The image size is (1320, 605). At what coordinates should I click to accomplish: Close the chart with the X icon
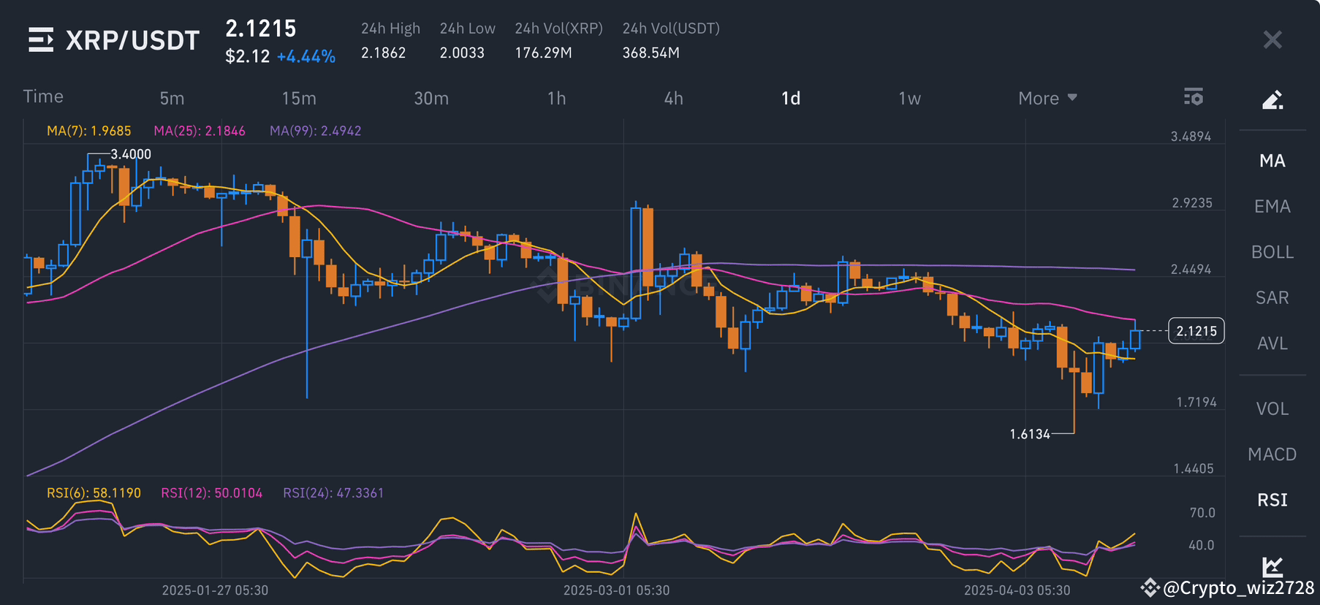1272,39
